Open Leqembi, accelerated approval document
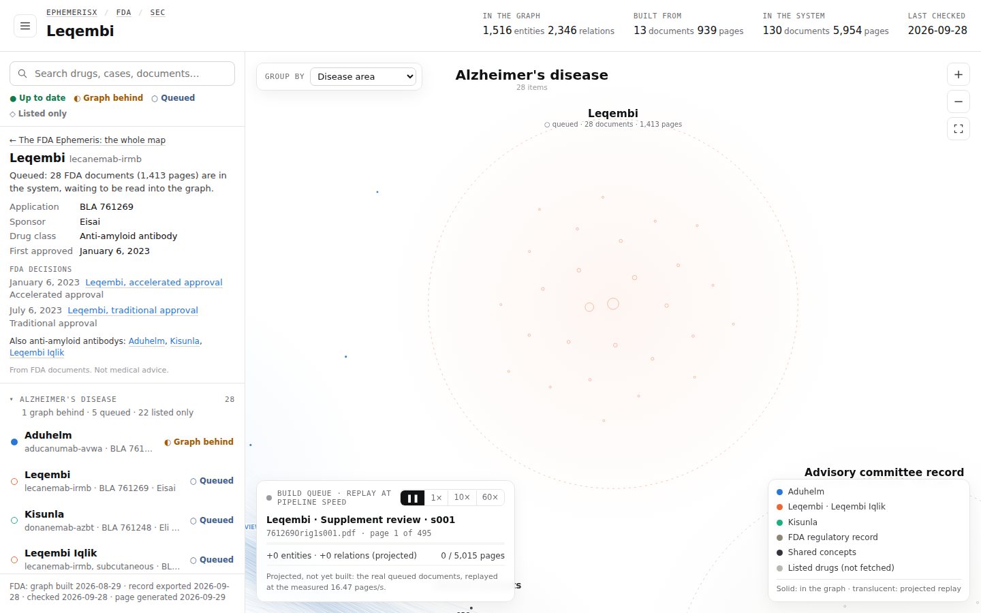The width and height of the screenshot is (981, 613). coord(154,282)
